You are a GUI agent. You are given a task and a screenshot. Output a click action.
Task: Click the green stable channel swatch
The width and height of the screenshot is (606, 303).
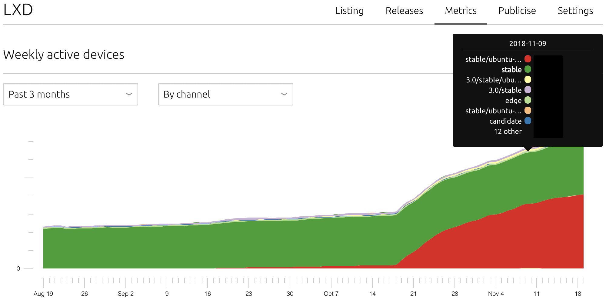[528, 69]
